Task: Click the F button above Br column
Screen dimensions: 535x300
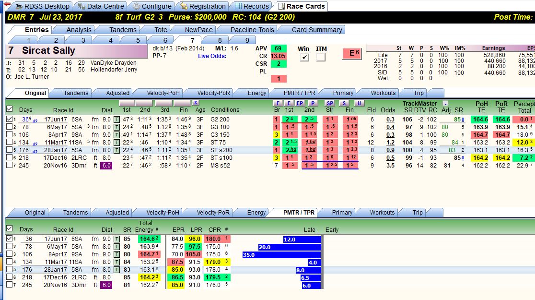Action: [278, 103]
